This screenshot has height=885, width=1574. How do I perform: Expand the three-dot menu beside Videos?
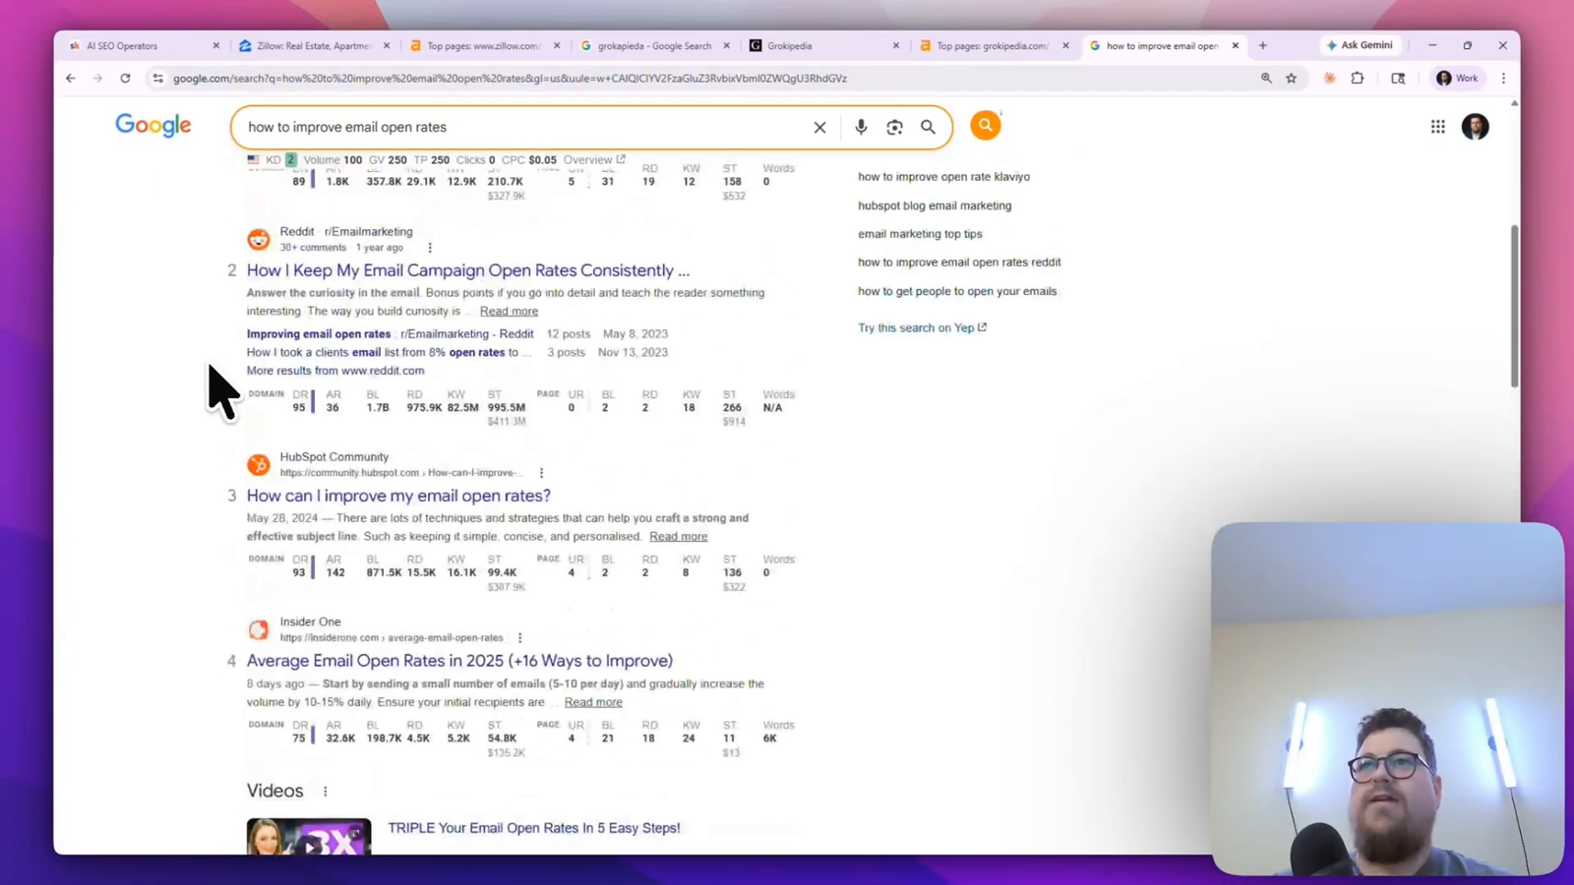325,790
